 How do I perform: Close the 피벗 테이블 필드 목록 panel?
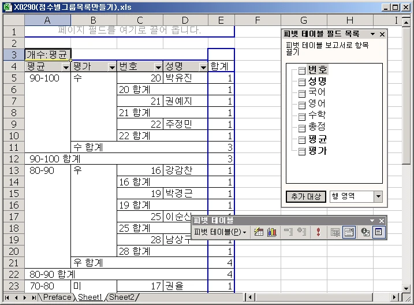382,34
